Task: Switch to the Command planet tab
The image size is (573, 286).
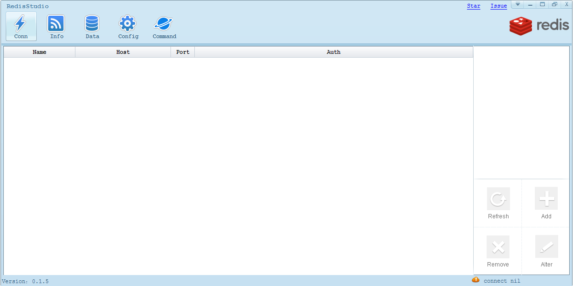Action: [x=164, y=26]
